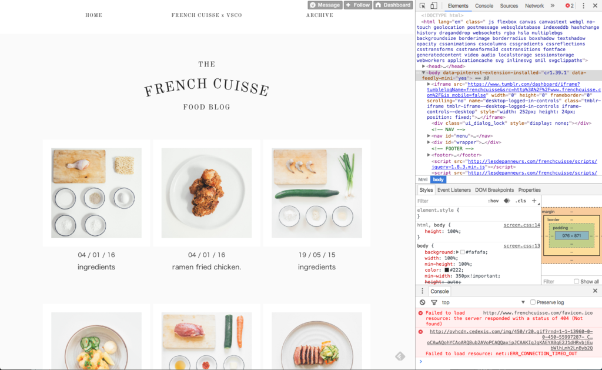Click the console prompt input line
This screenshot has width=602, height=370.
(x=511, y=362)
